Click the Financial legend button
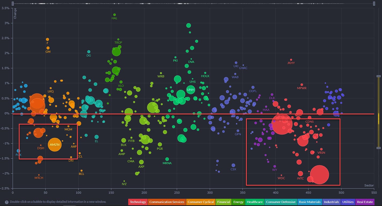 (223, 202)
